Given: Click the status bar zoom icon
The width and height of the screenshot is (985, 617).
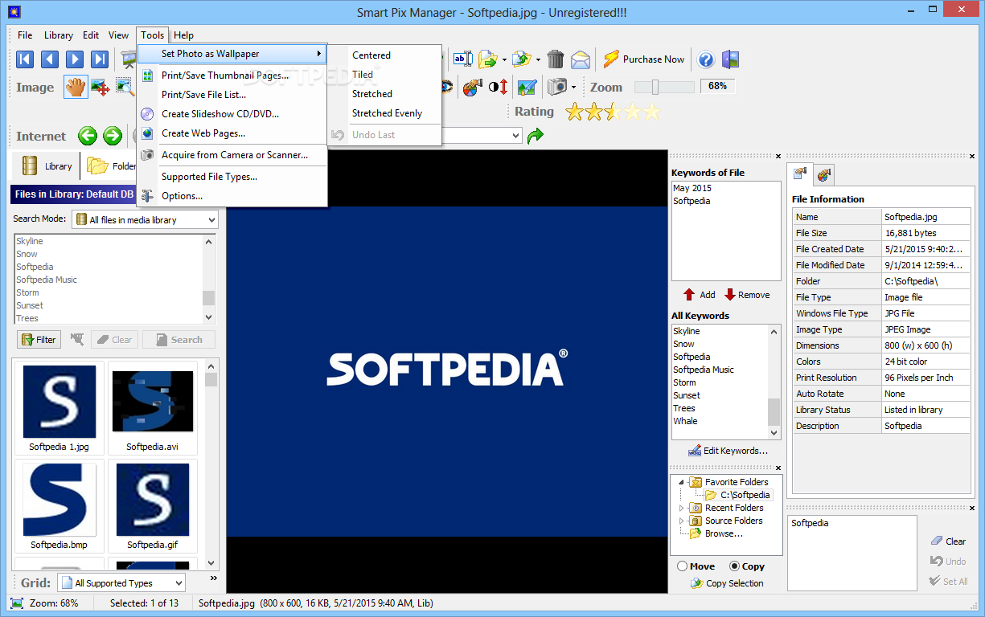Looking at the screenshot, I should pyautogui.click(x=17, y=603).
